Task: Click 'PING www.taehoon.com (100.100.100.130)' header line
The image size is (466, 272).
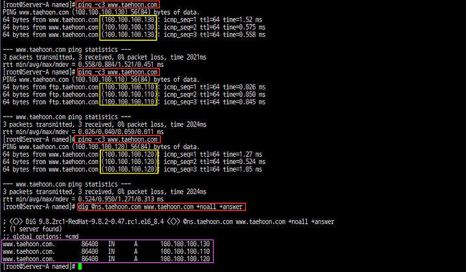Action: coord(101,12)
